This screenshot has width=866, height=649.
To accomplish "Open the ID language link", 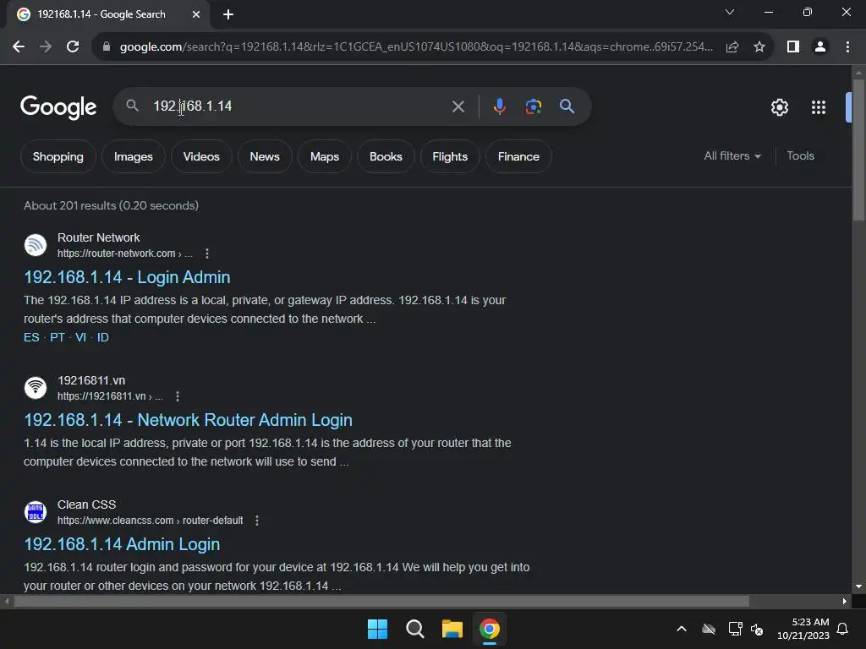I will [102, 337].
